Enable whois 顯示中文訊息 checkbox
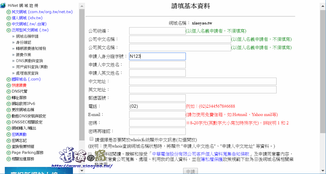326x174 pixels. click(91, 139)
